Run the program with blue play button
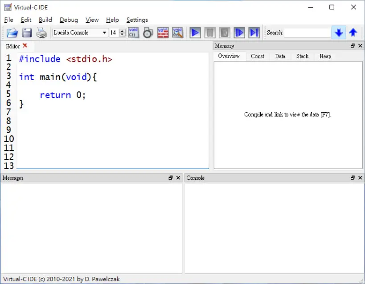 coord(195,32)
